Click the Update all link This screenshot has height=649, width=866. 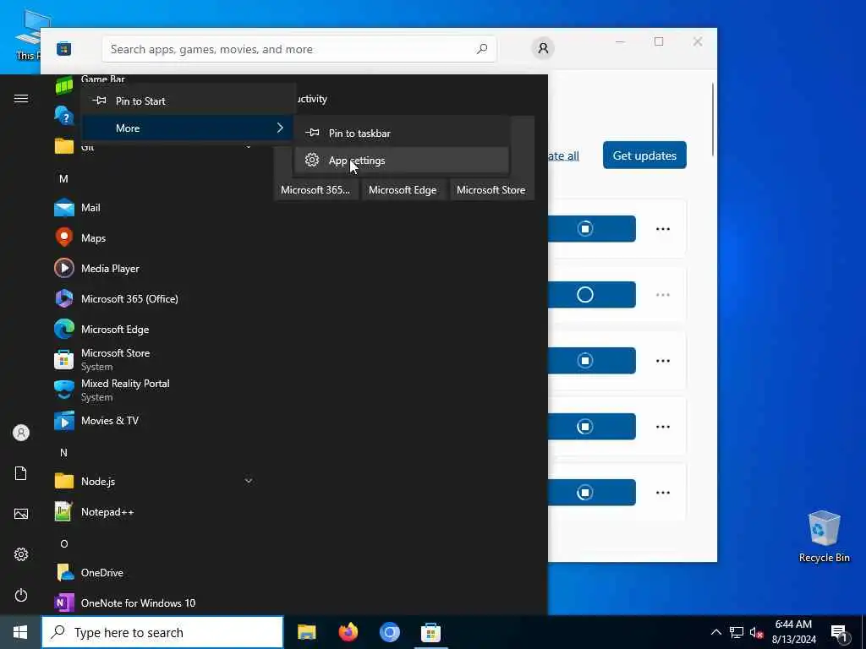(x=562, y=155)
